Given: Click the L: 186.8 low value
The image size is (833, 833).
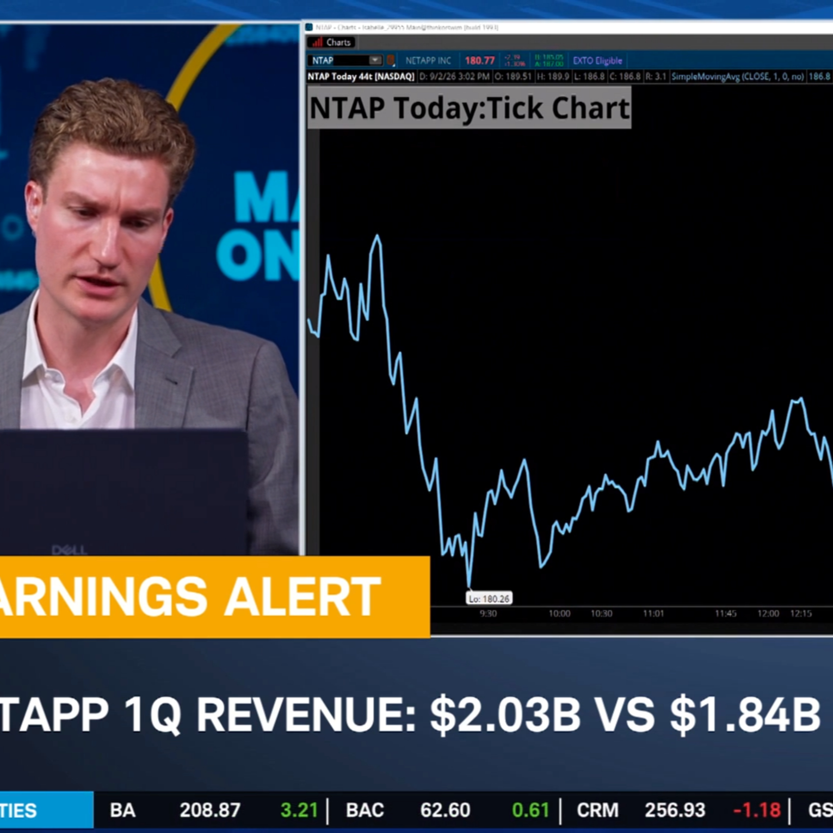Looking at the screenshot, I should coord(589,77).
